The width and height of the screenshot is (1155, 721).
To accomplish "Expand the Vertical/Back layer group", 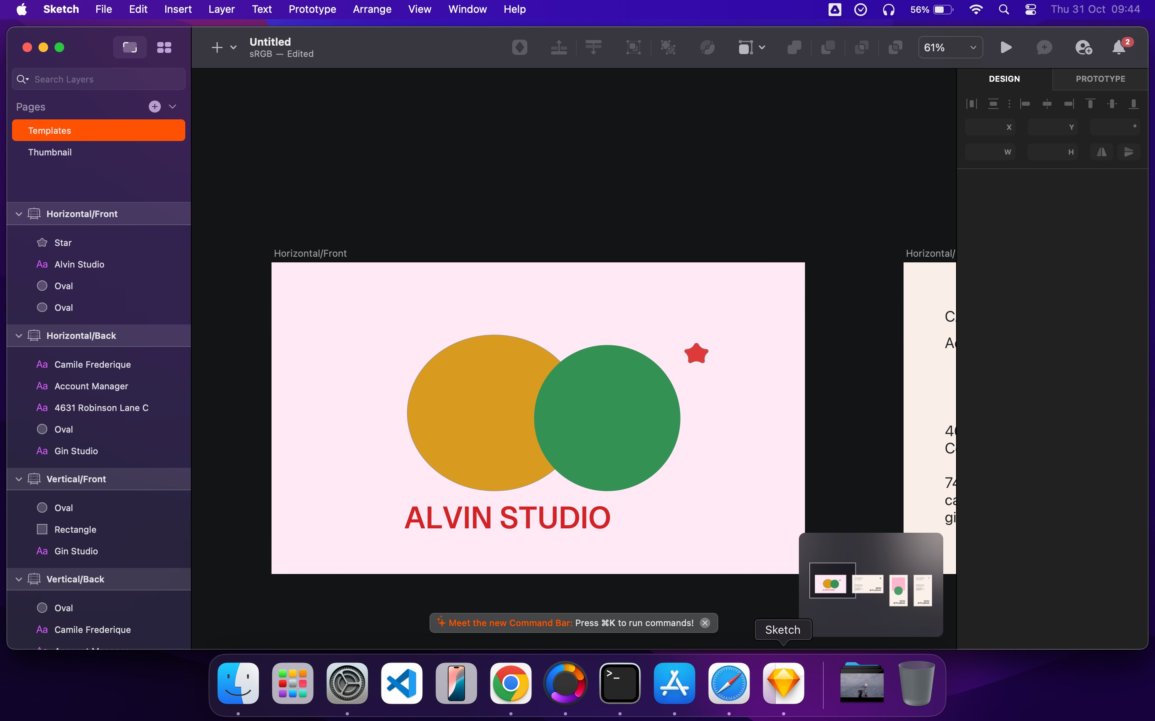I will pyautogui.click(x=18, y=579).
